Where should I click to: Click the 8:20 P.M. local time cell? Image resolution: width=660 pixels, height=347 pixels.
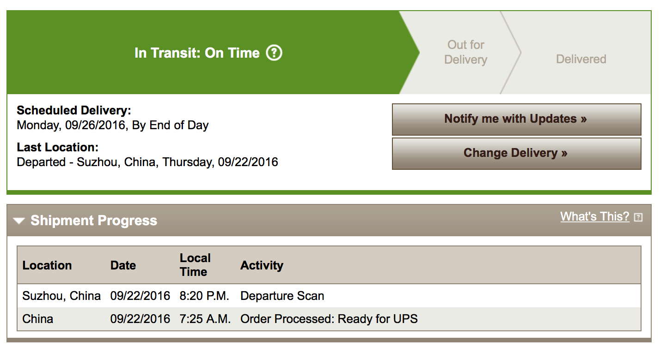pos(204,296)
